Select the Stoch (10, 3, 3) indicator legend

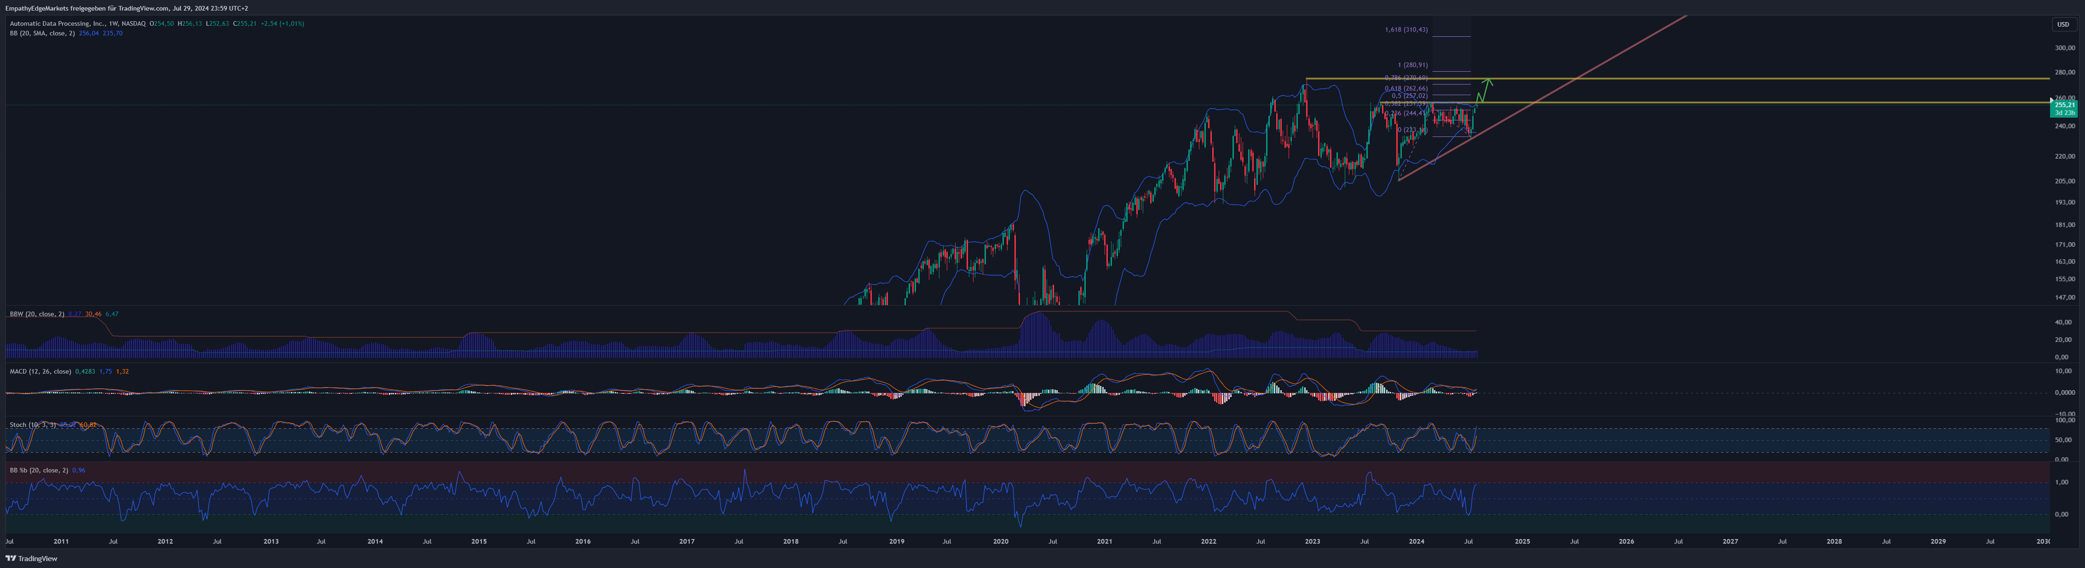tap(33, 425)
